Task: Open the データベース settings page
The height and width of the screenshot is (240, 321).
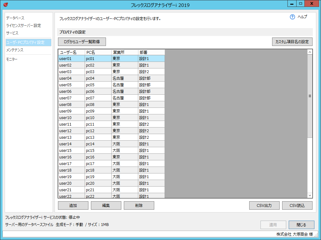Action: coord(15,18)
